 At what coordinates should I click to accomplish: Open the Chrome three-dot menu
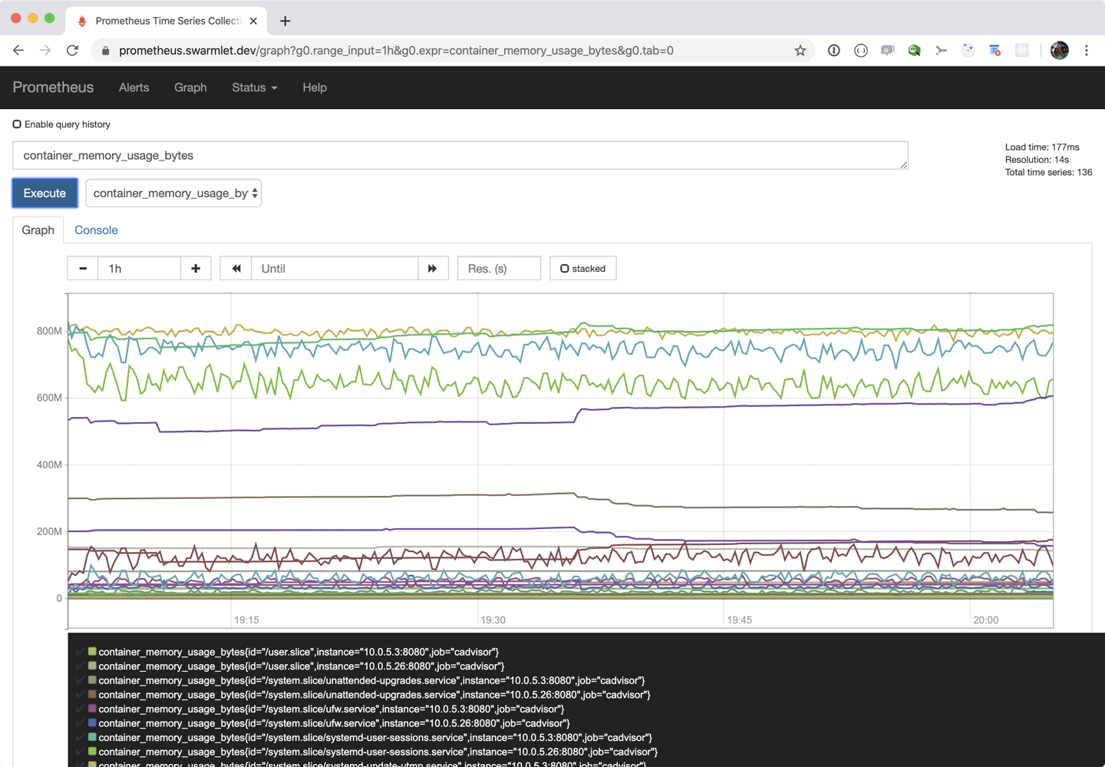point(1087,51)
